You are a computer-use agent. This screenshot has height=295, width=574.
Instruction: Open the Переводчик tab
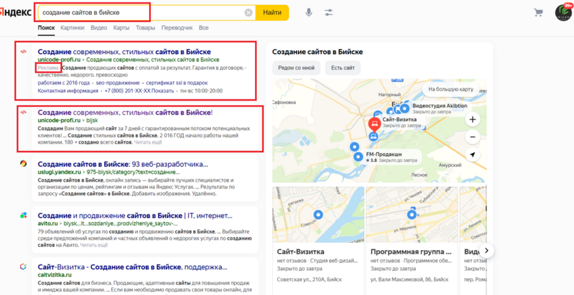tap(177, 28)
